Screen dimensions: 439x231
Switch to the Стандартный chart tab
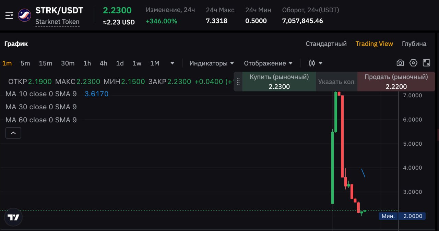326,44
